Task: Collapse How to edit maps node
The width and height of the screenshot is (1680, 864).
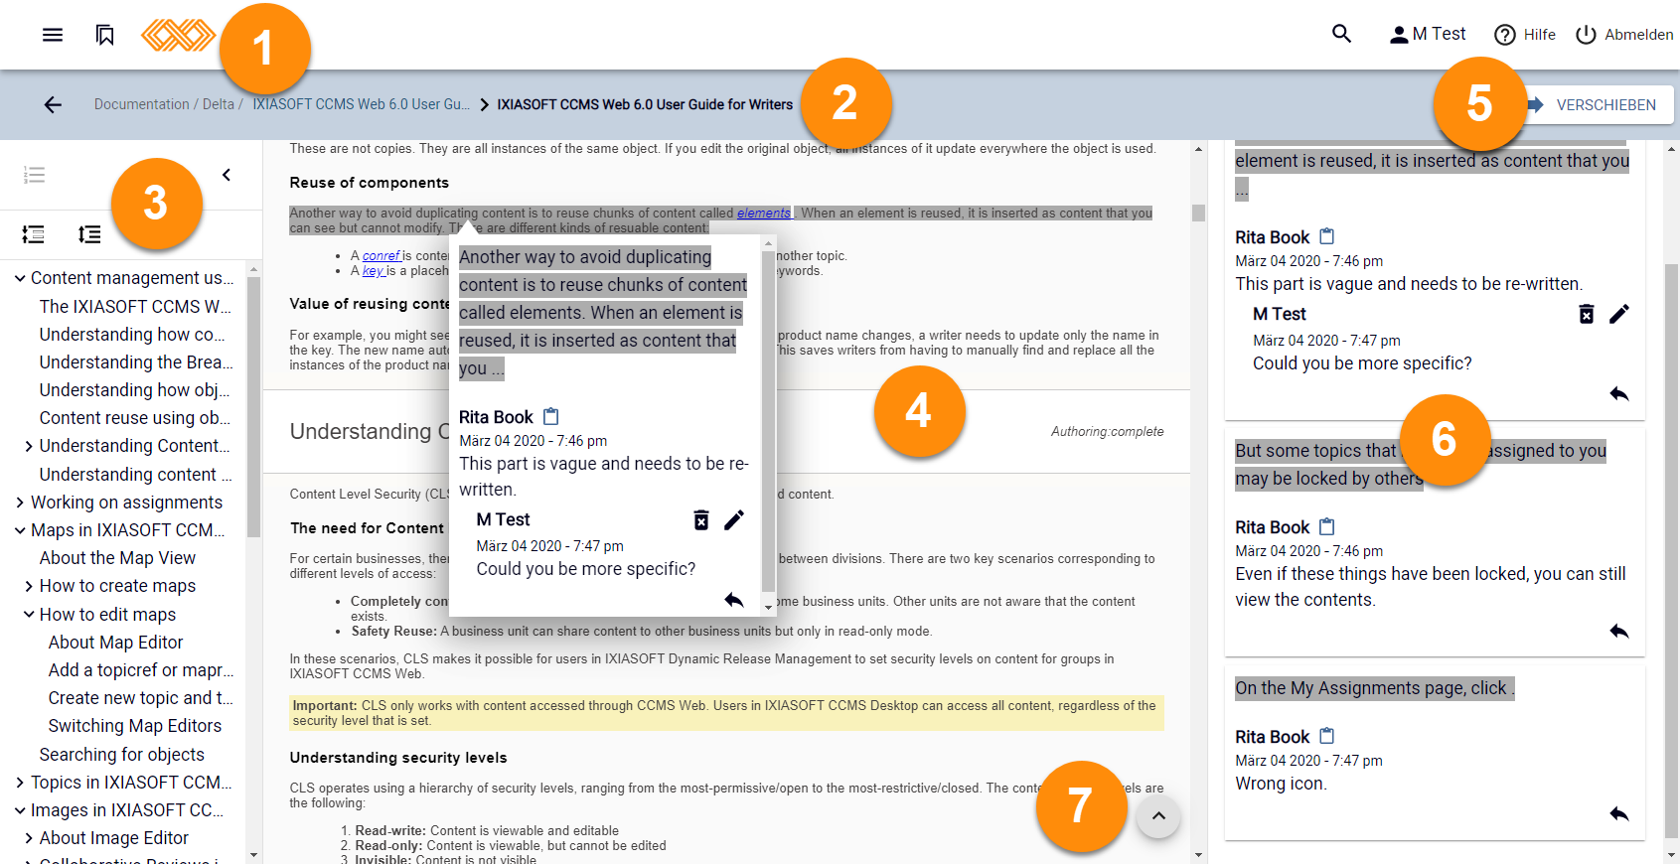Action: 29,615
